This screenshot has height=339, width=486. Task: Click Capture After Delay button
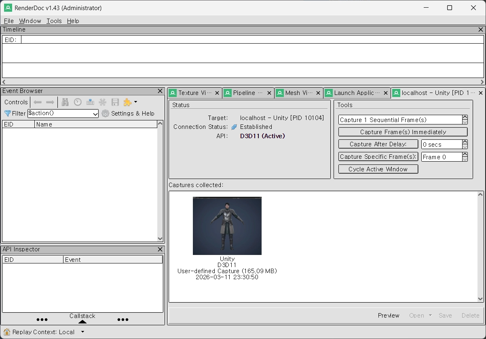point(378,144)
